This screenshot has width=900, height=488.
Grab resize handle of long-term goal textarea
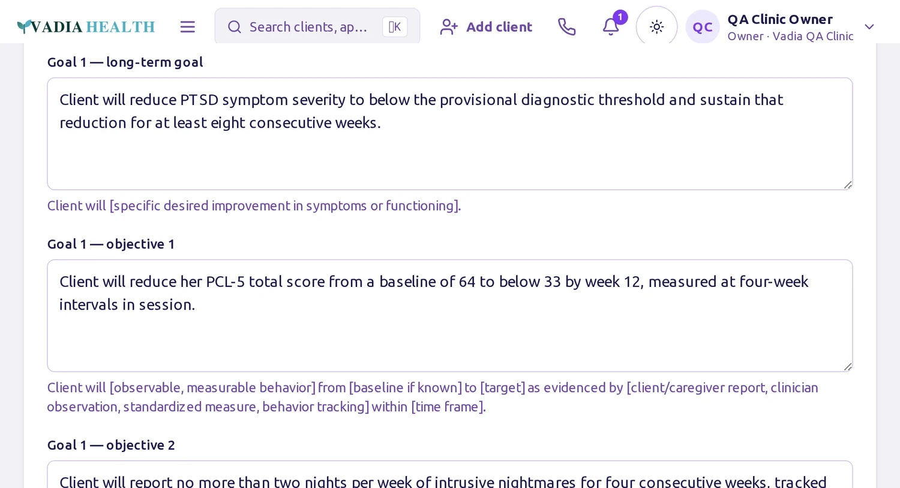click(847, 185)
